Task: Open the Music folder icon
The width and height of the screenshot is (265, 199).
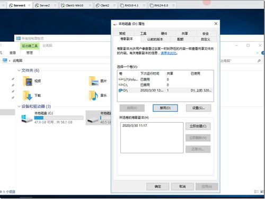Action: point(94,95)
